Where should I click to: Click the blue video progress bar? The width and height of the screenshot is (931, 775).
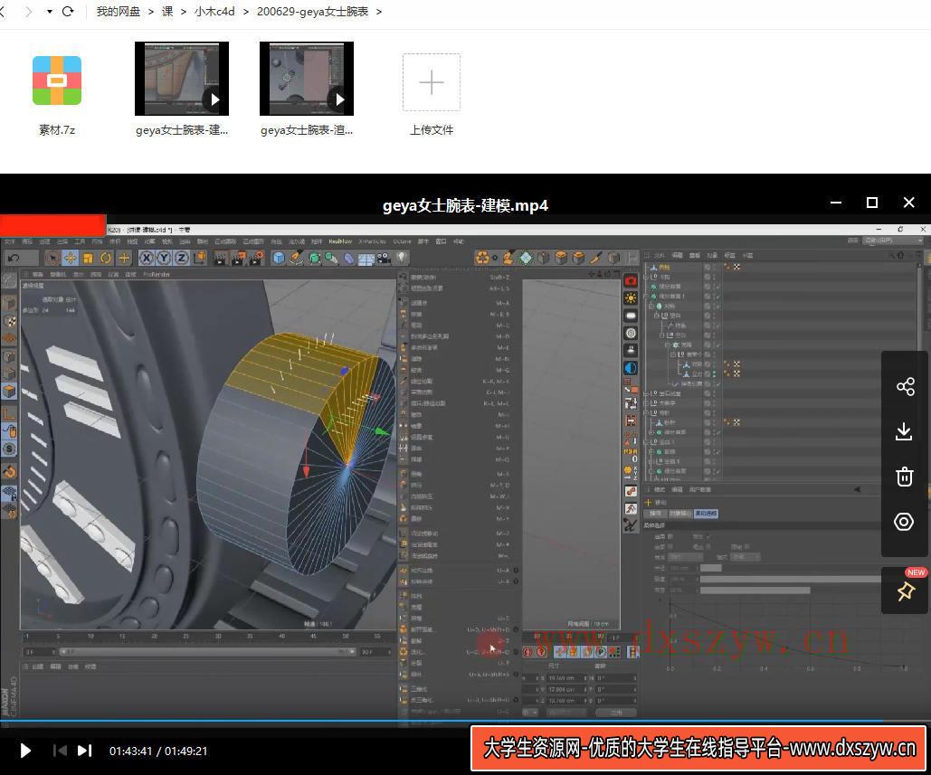[465, 722]
